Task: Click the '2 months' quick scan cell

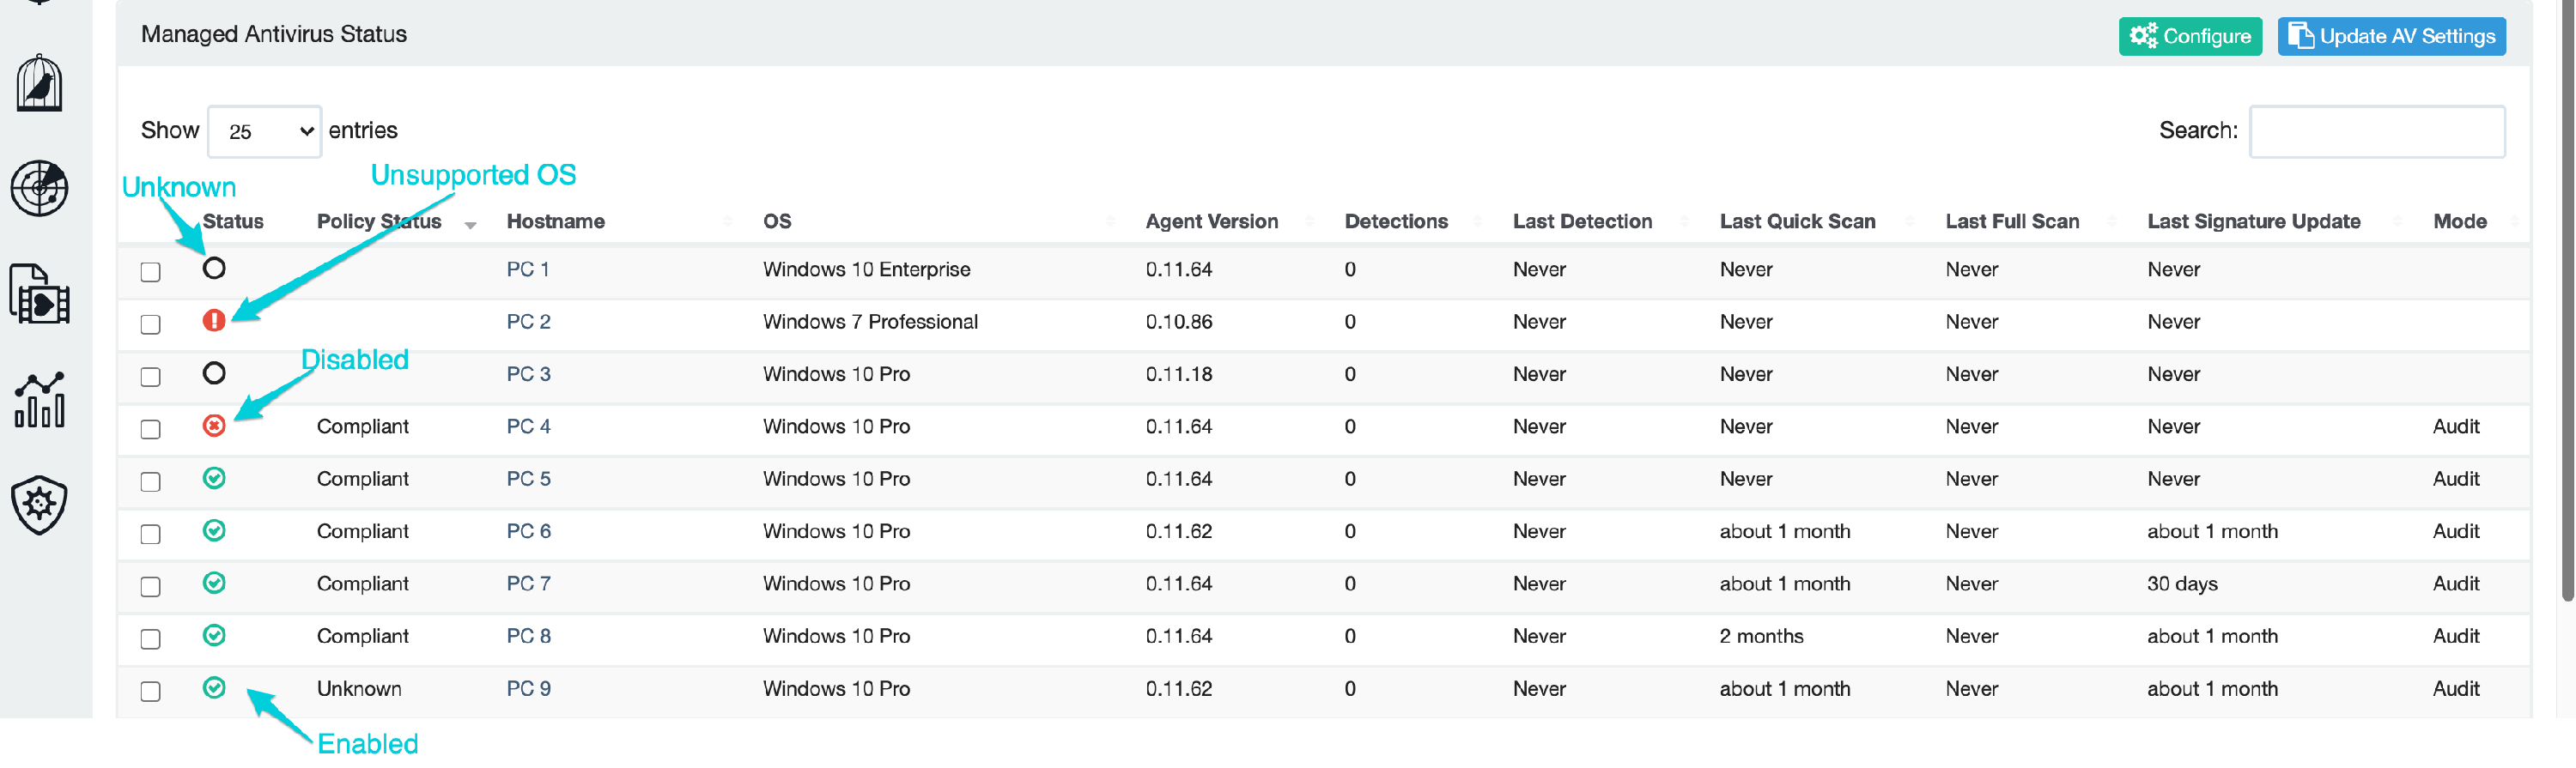Action: 1761,636
